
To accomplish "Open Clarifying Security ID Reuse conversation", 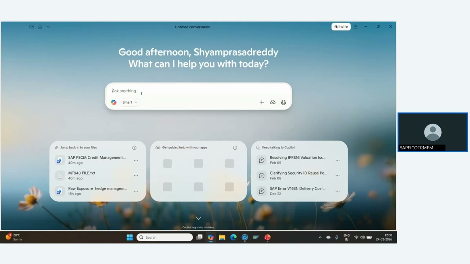I will point(298,175).
